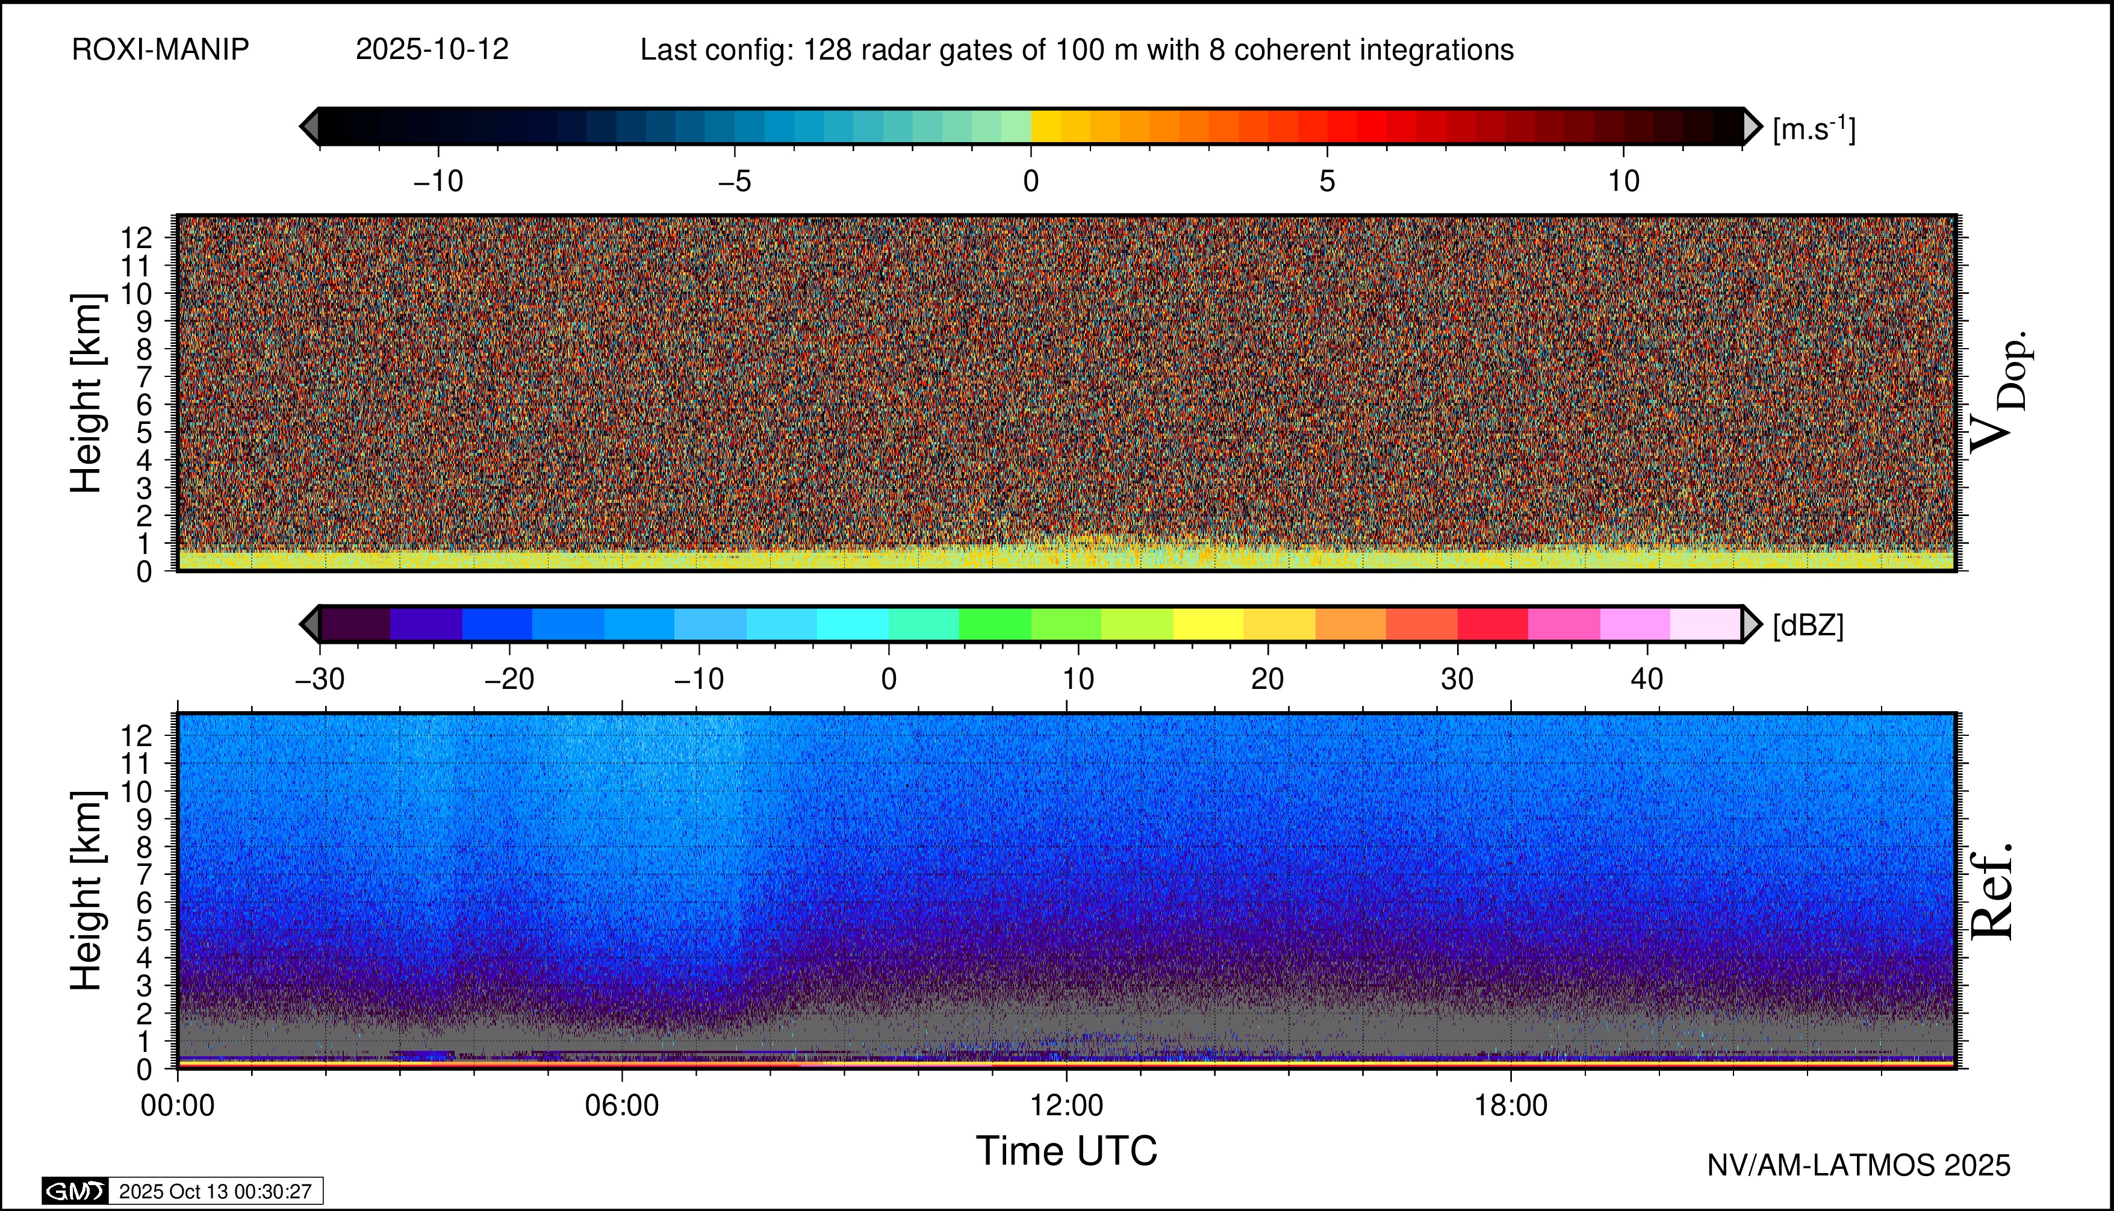Click the 06:00 time axis label

click(622, 1106)
